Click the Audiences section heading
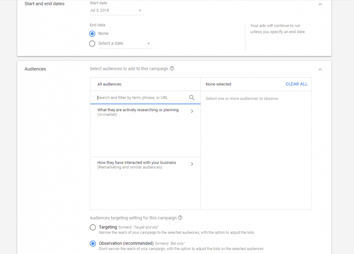 (35, 69)
